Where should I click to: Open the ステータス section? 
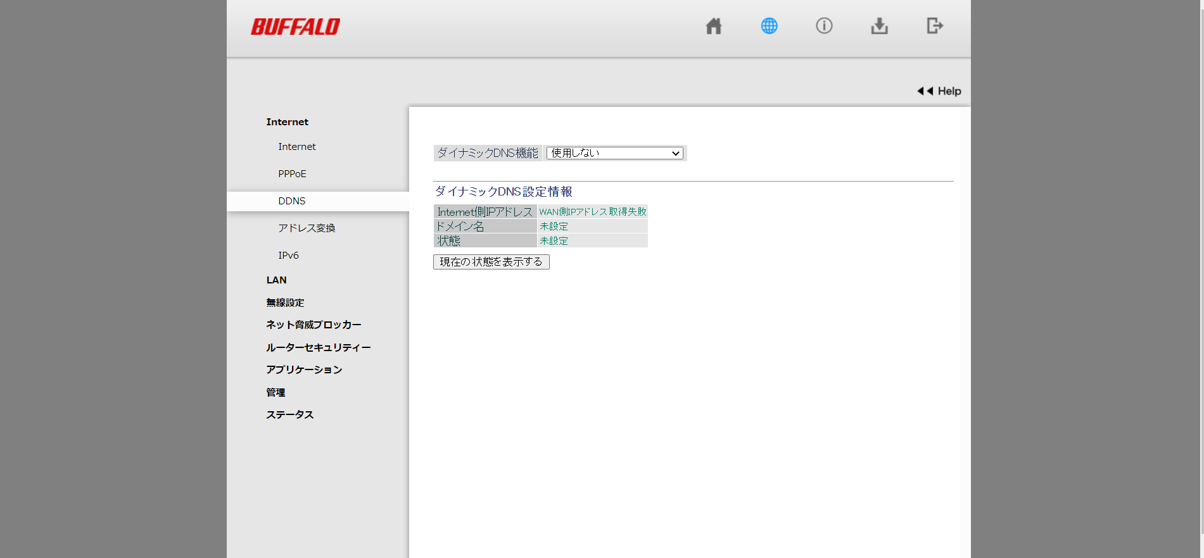(289, 415)
